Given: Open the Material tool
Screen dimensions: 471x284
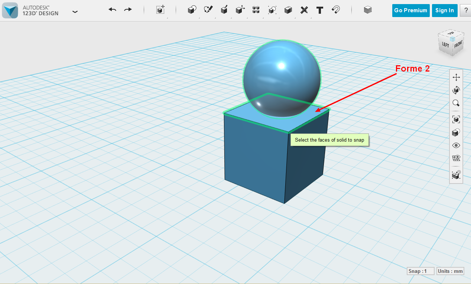Looking at the screenshot, I should click(368, 10).
